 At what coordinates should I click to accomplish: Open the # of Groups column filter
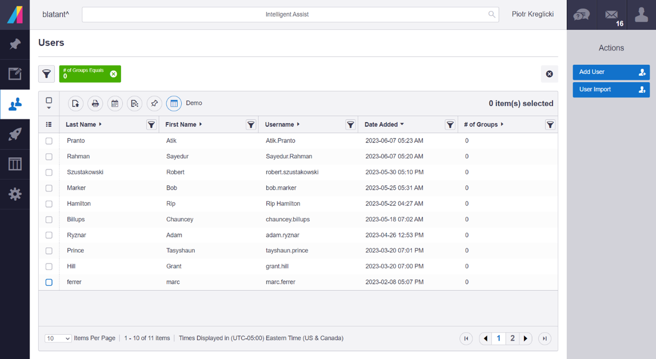(x=550, y=125)
